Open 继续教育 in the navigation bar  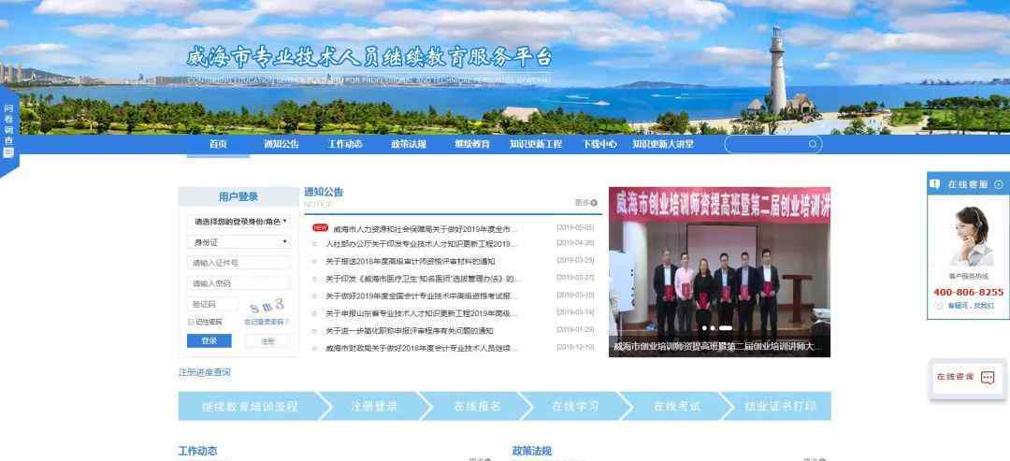[472, 144]
